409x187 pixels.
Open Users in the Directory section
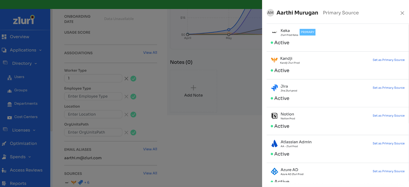click(x=19, y=77)
